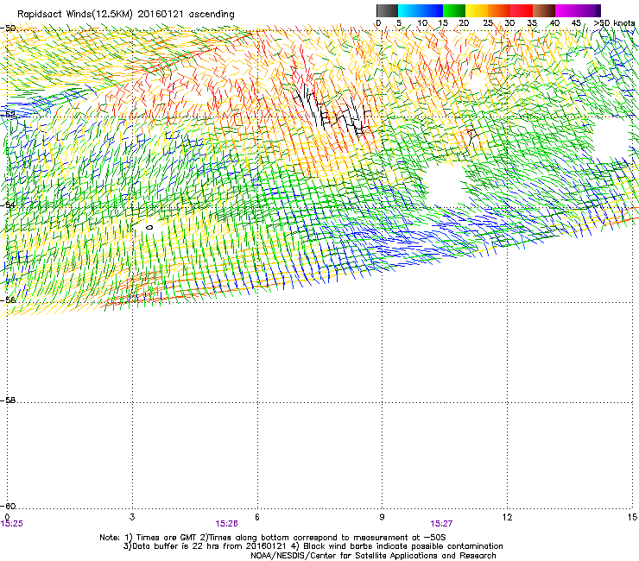Click the longitude 3 label on bottom axis
The image size is (639, 561).
pyautogui.click(x=132, y=517)
